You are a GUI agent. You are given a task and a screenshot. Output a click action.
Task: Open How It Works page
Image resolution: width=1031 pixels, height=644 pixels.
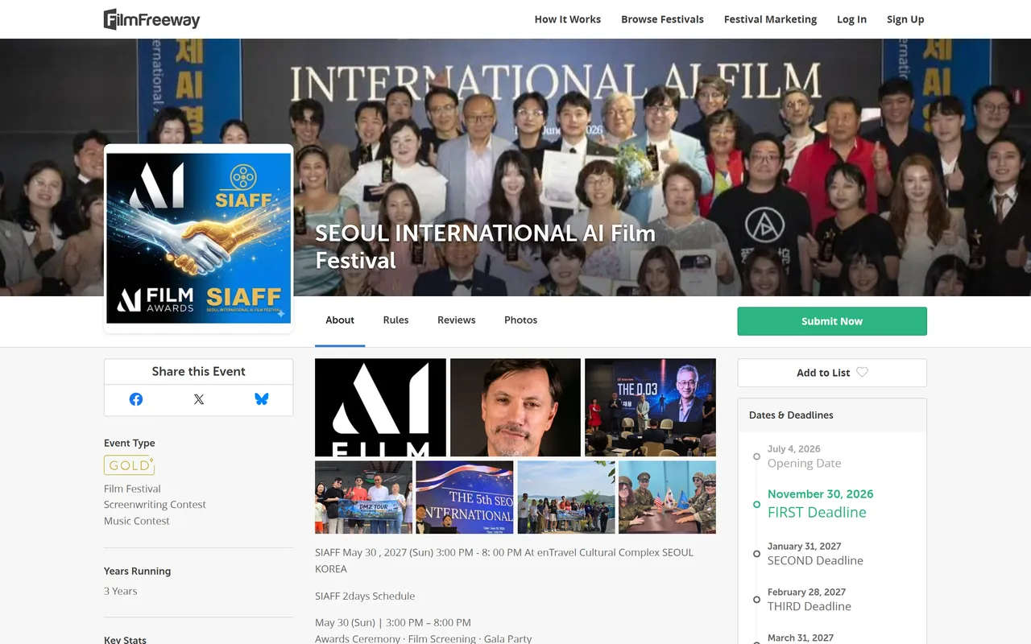[x=568, y=19]
